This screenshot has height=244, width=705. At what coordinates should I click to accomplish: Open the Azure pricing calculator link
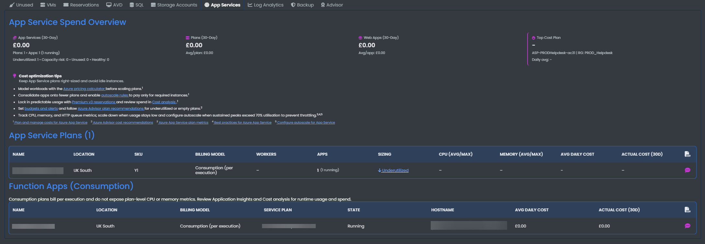(84, 89)
